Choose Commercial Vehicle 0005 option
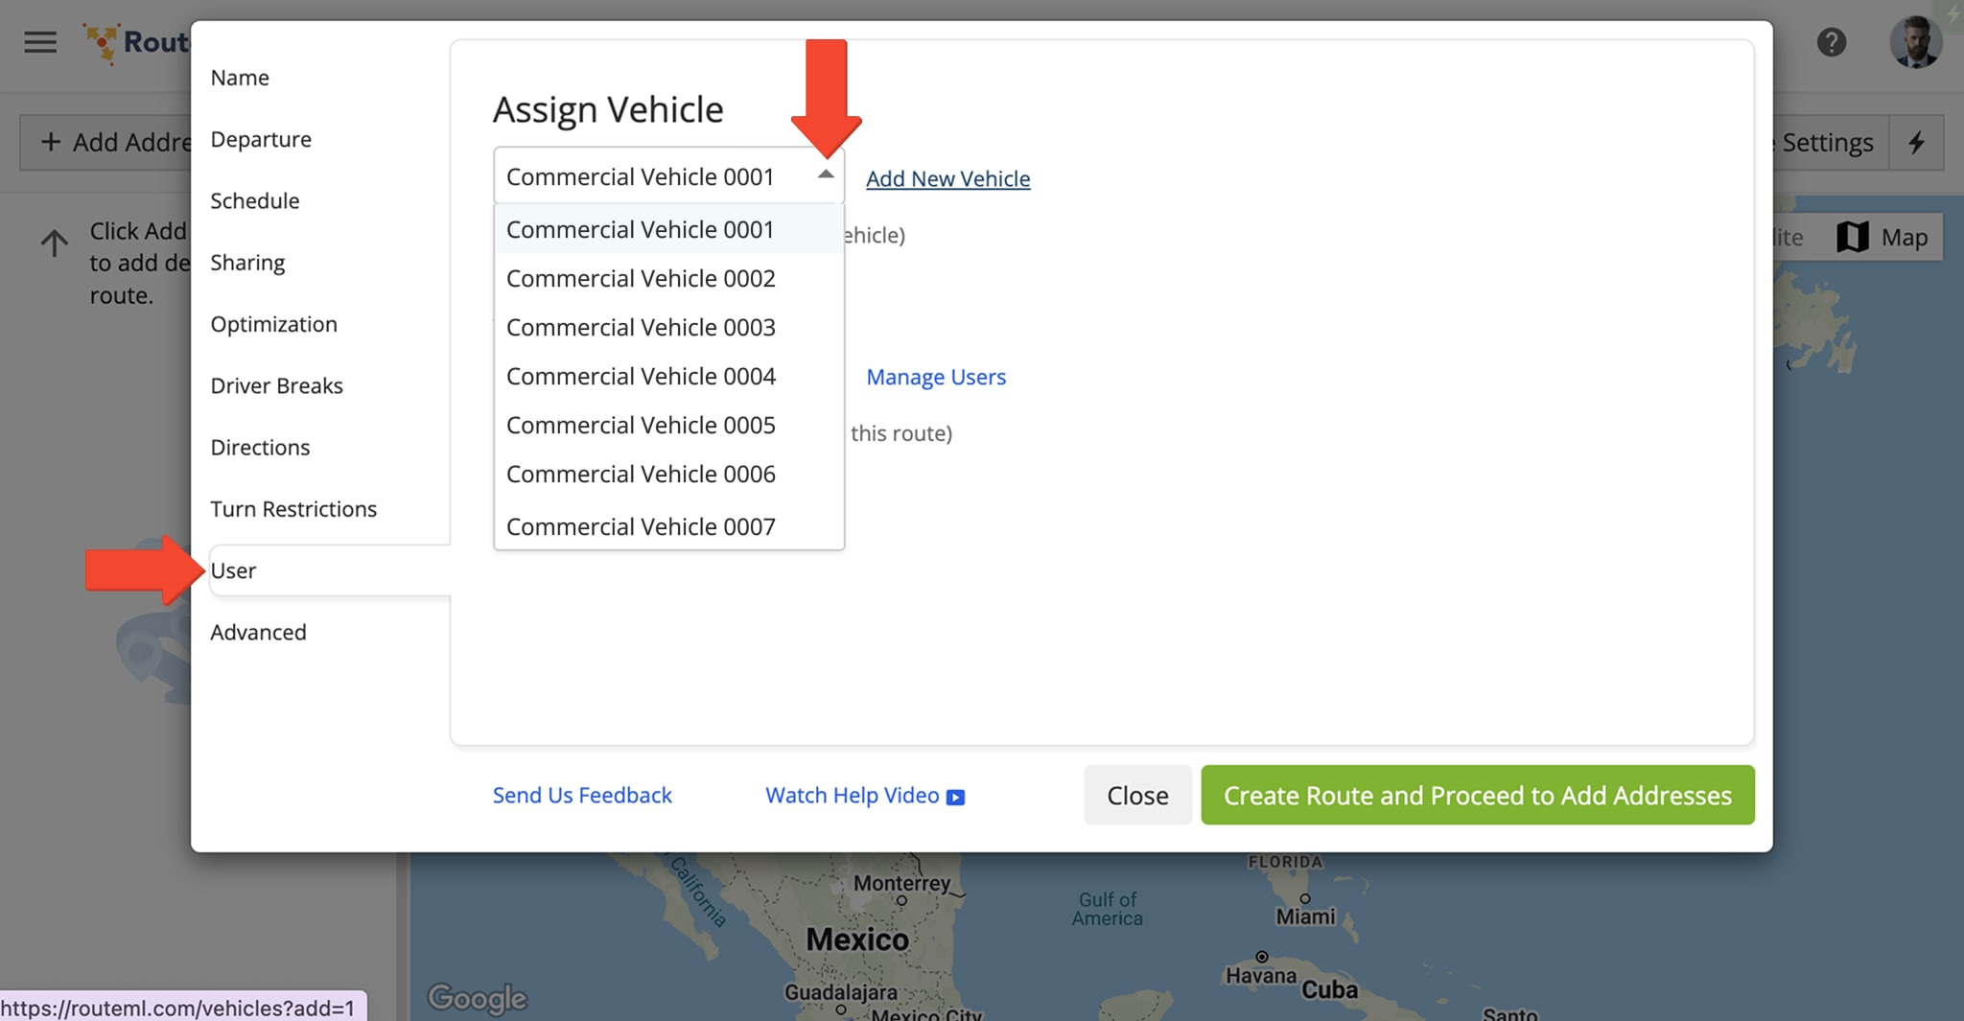This screenshot has height=1021, width=1964. tap(668, 425)
